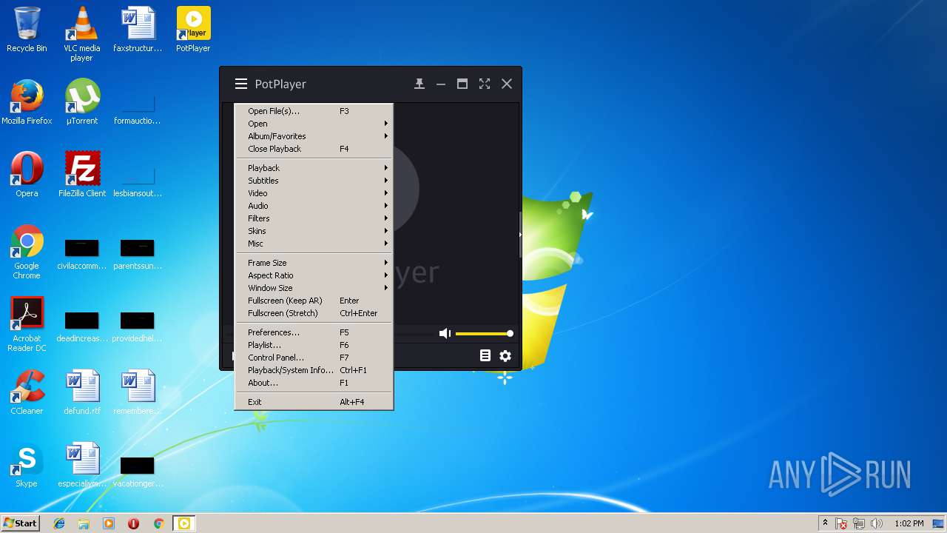The width and height of the screenshot is (947, 533).
Task: Mute the audio with speaker icon
Action: point(445,334)
